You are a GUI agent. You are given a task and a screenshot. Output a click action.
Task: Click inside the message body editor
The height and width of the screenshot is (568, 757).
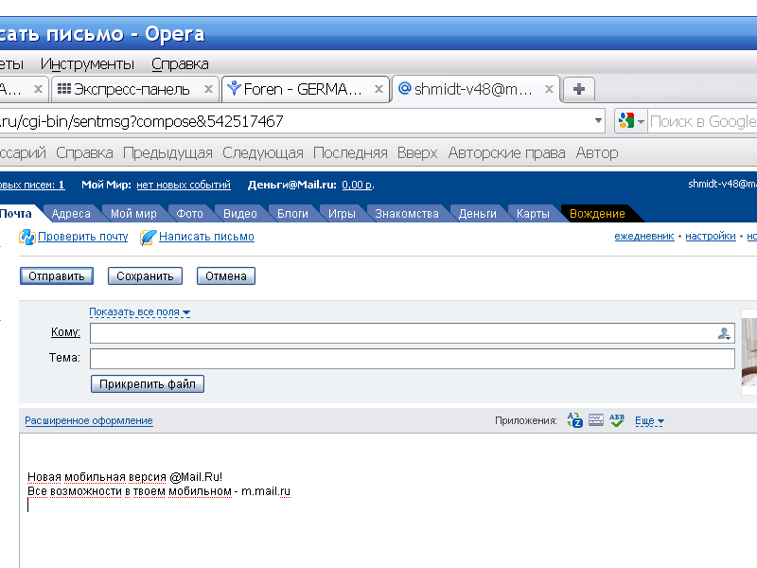click(x=388, y=501)
